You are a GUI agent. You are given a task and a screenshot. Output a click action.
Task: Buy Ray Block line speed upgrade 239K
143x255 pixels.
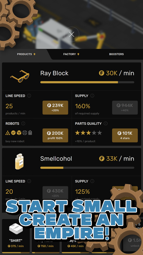tap(55, 107)
